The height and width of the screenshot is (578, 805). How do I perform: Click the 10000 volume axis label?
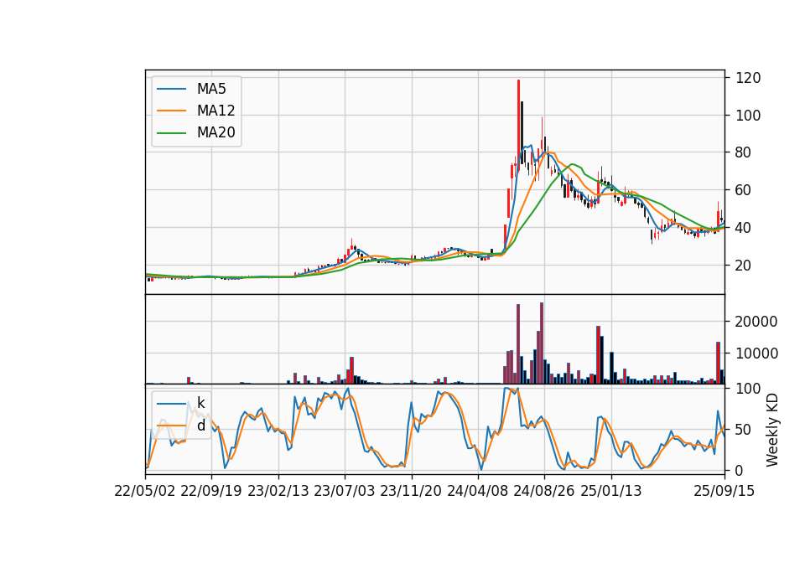click(756, 354)
